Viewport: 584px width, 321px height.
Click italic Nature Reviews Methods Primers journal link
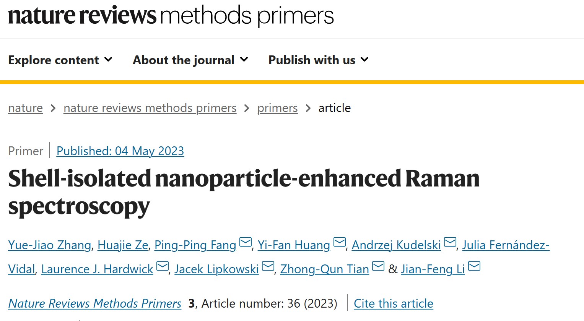[x=95, y=303]
